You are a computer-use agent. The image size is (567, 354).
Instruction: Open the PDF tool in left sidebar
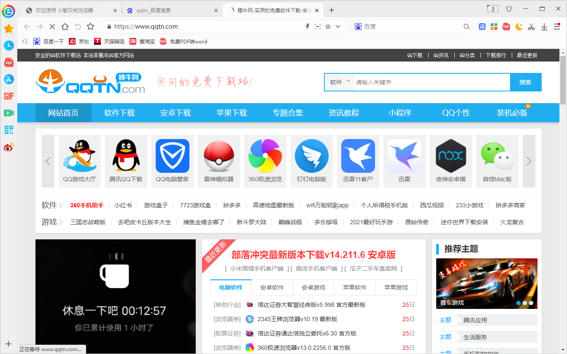[x=8, y=62]
